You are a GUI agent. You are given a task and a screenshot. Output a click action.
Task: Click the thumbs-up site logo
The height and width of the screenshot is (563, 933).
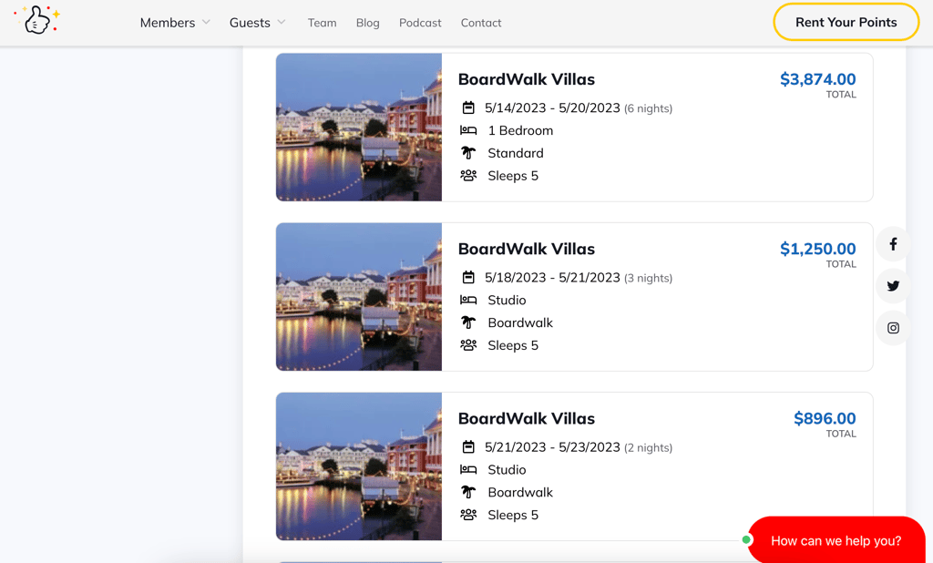coord(36,20)
